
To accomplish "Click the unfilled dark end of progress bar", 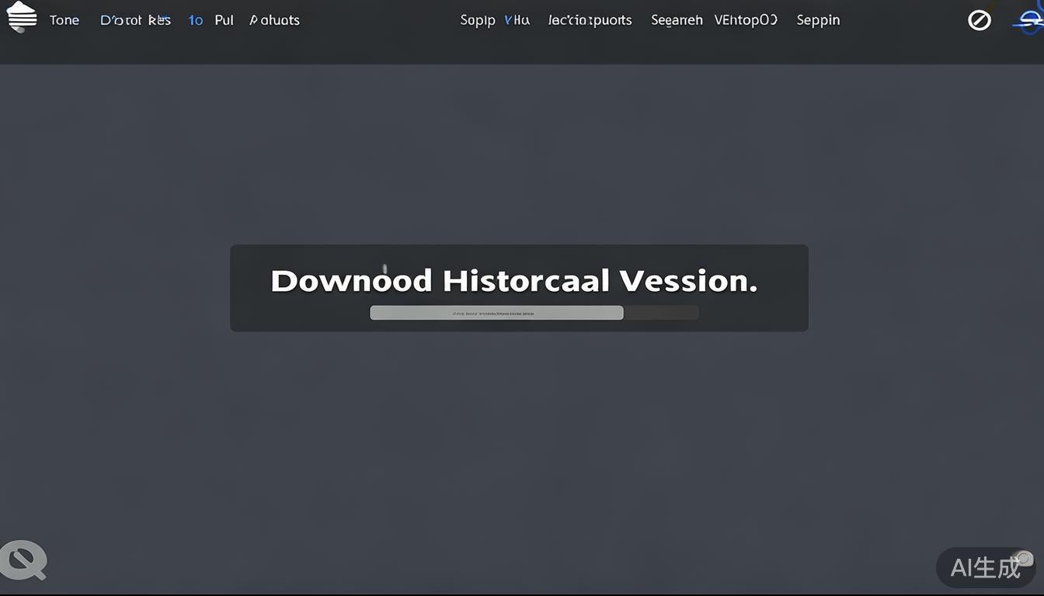I will (x=661, y=313).
